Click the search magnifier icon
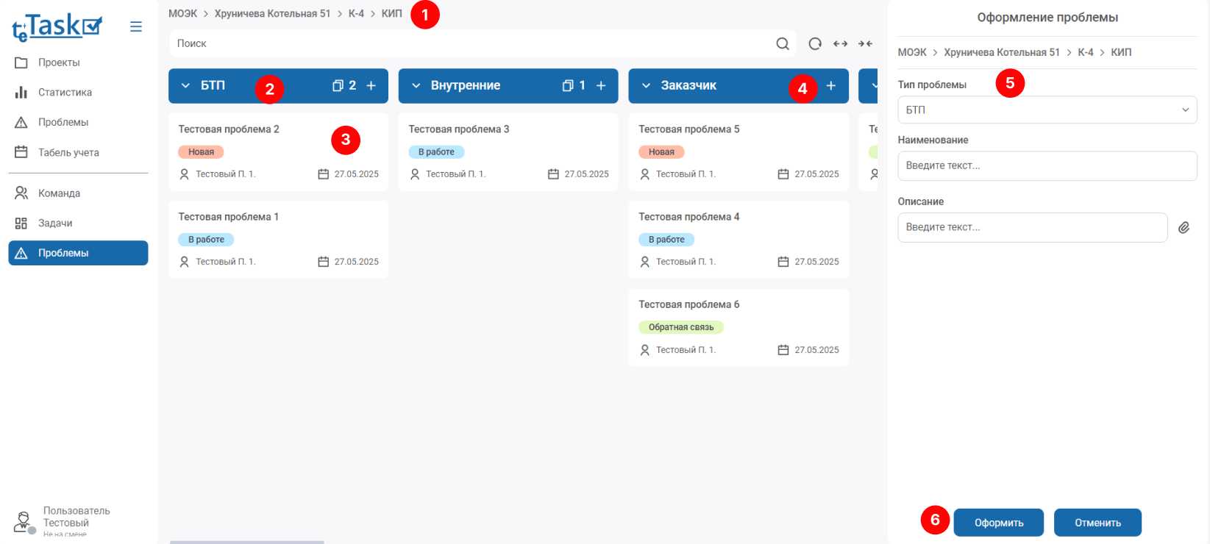 [x=782, y=43]
